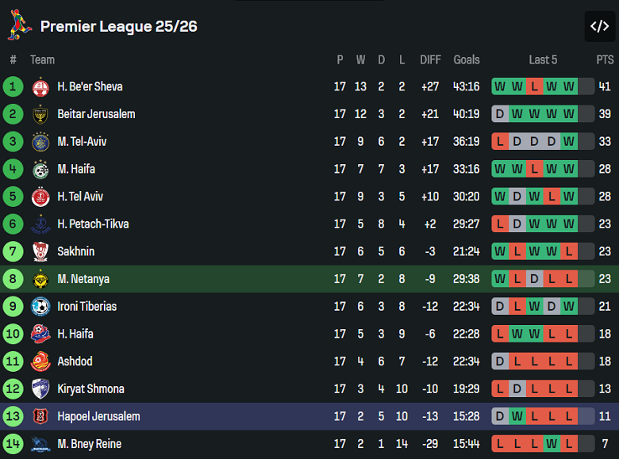619x459 pixels.
Task: Open the Kiryat Shmona team page
Action: click(90, 388)
